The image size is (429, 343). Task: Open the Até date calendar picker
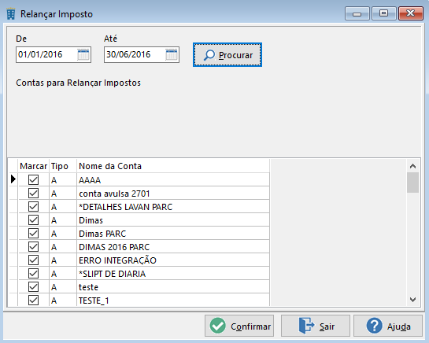(172, 54)
